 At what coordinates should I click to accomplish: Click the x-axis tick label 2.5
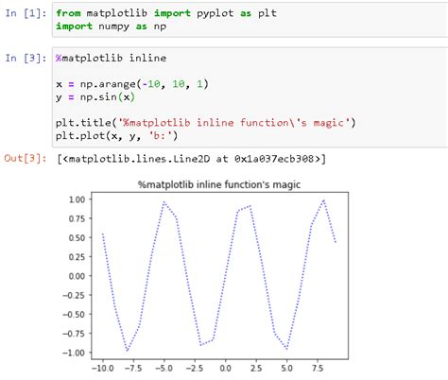pyautogui.click(x=256, y=368)
